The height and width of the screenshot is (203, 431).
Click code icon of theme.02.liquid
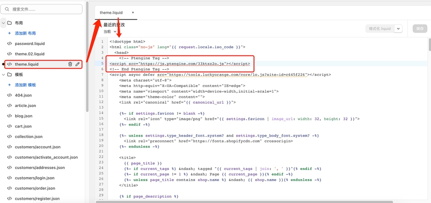(x=10, y=54)
